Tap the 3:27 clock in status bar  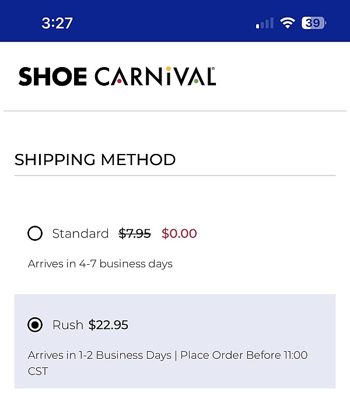click(x=57, y=23)
